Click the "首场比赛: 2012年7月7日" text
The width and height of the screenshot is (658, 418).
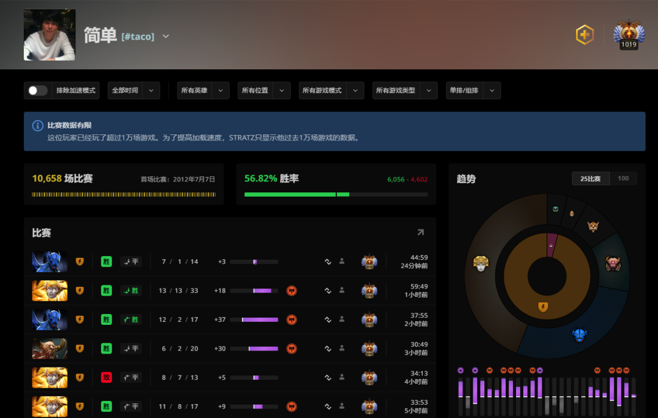click(178, 179)
